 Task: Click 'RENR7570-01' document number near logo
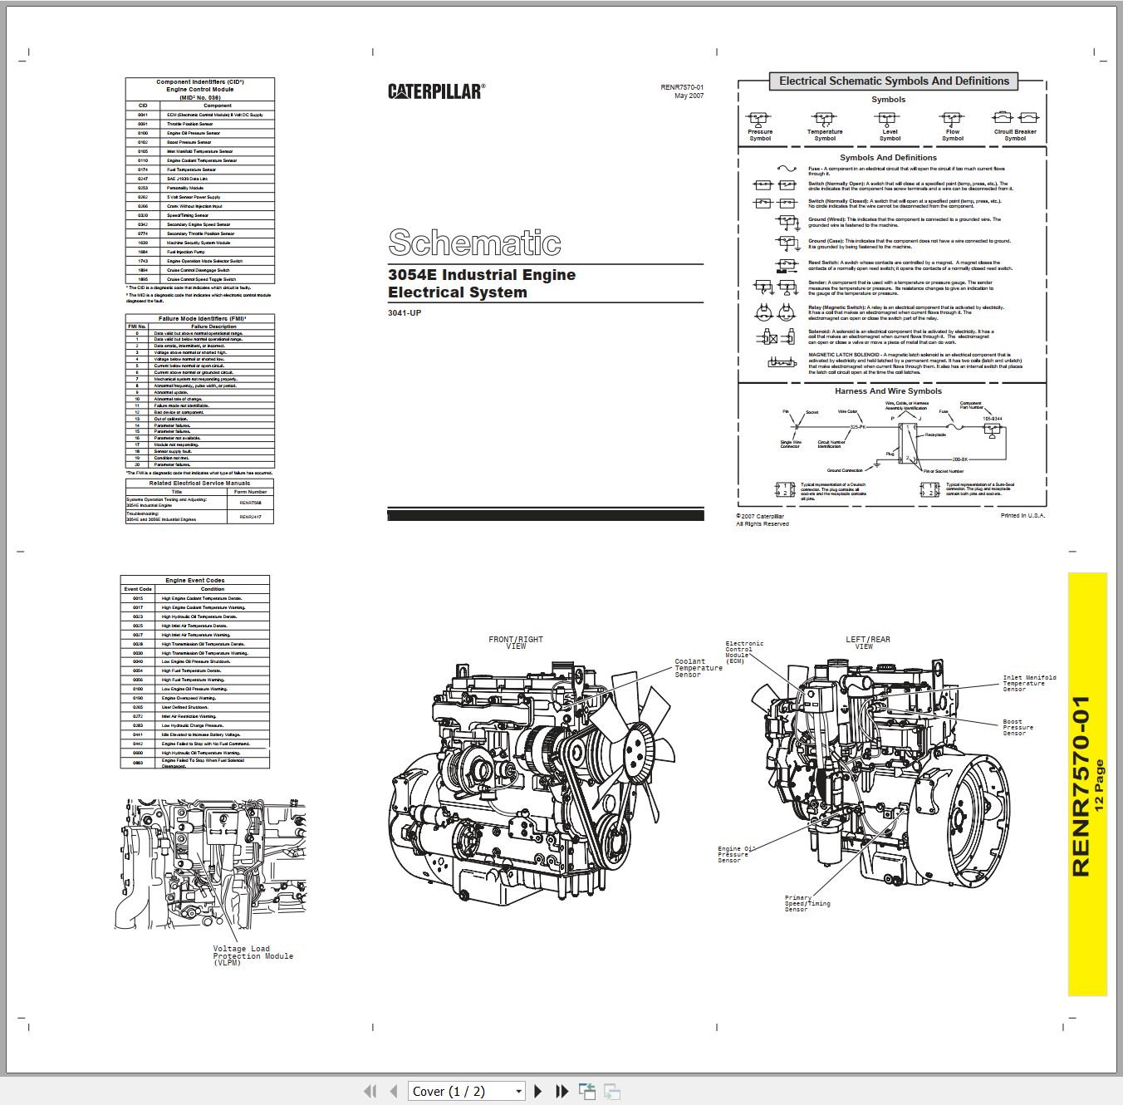pos(682,87)
